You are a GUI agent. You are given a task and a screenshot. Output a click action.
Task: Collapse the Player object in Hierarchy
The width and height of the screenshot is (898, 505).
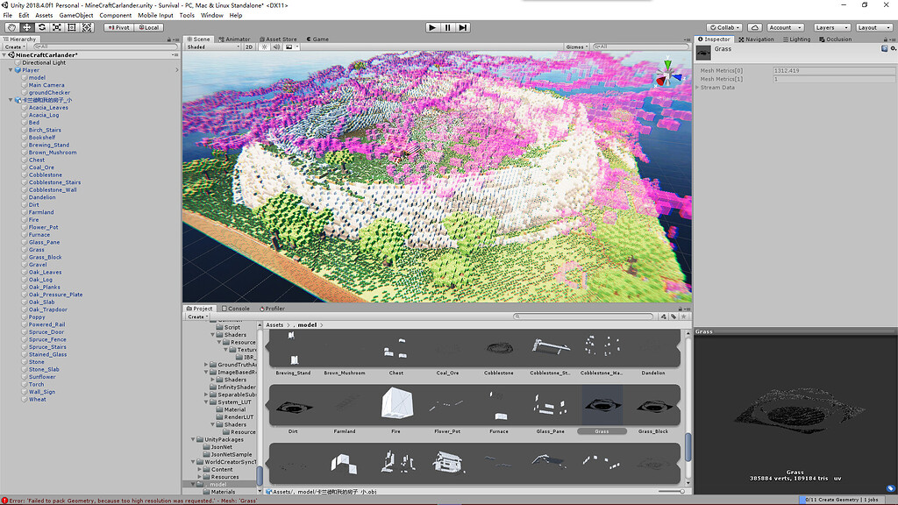11,70
